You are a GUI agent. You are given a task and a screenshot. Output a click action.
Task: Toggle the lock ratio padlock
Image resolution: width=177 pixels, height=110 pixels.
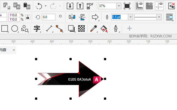pos(28,17)
